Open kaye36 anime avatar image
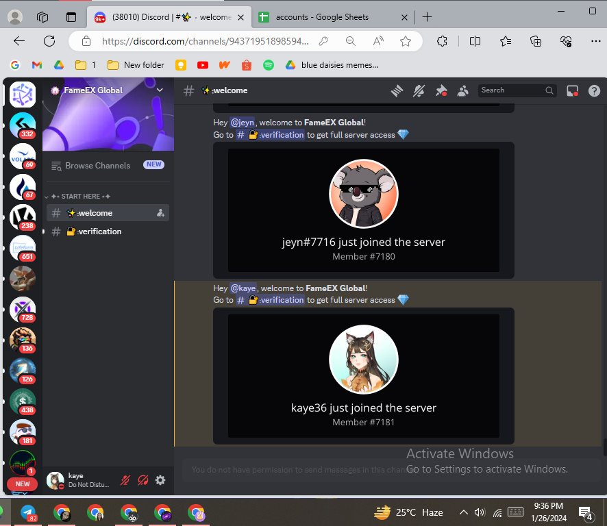Image resolution: width=607 pixels, height=526 pixels. point(364,359)
